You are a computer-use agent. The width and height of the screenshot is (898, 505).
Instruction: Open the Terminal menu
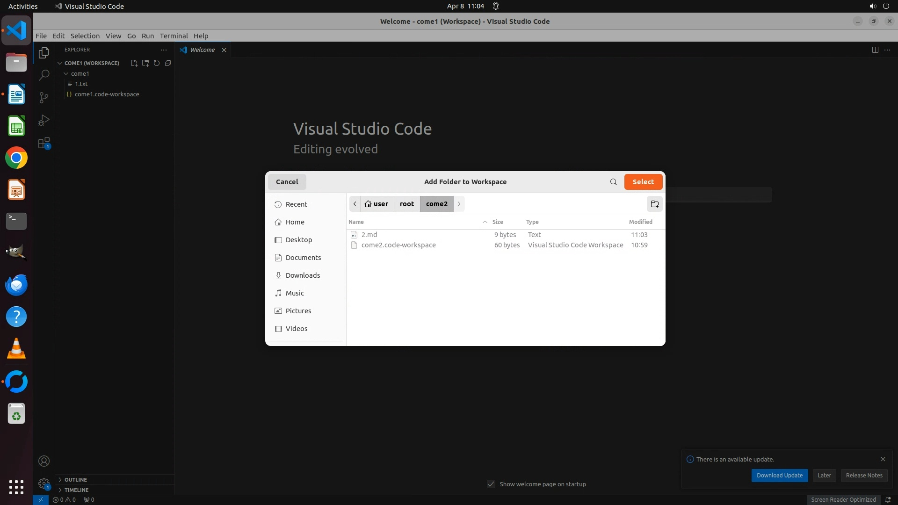pos(174,36)
